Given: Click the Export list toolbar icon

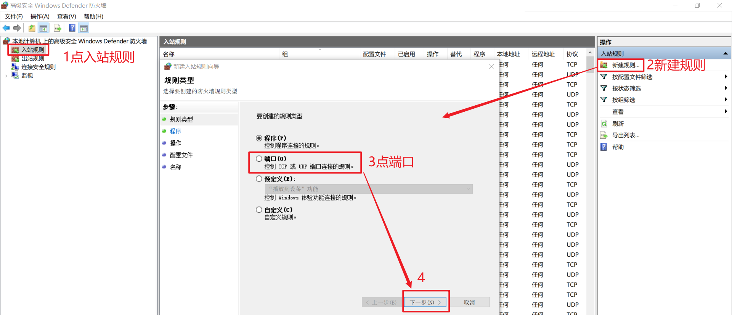Looking at the screenshot, I should click(x=58, y=28).
